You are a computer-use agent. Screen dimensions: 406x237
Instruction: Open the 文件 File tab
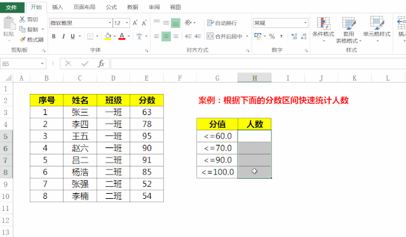[12, 7]
